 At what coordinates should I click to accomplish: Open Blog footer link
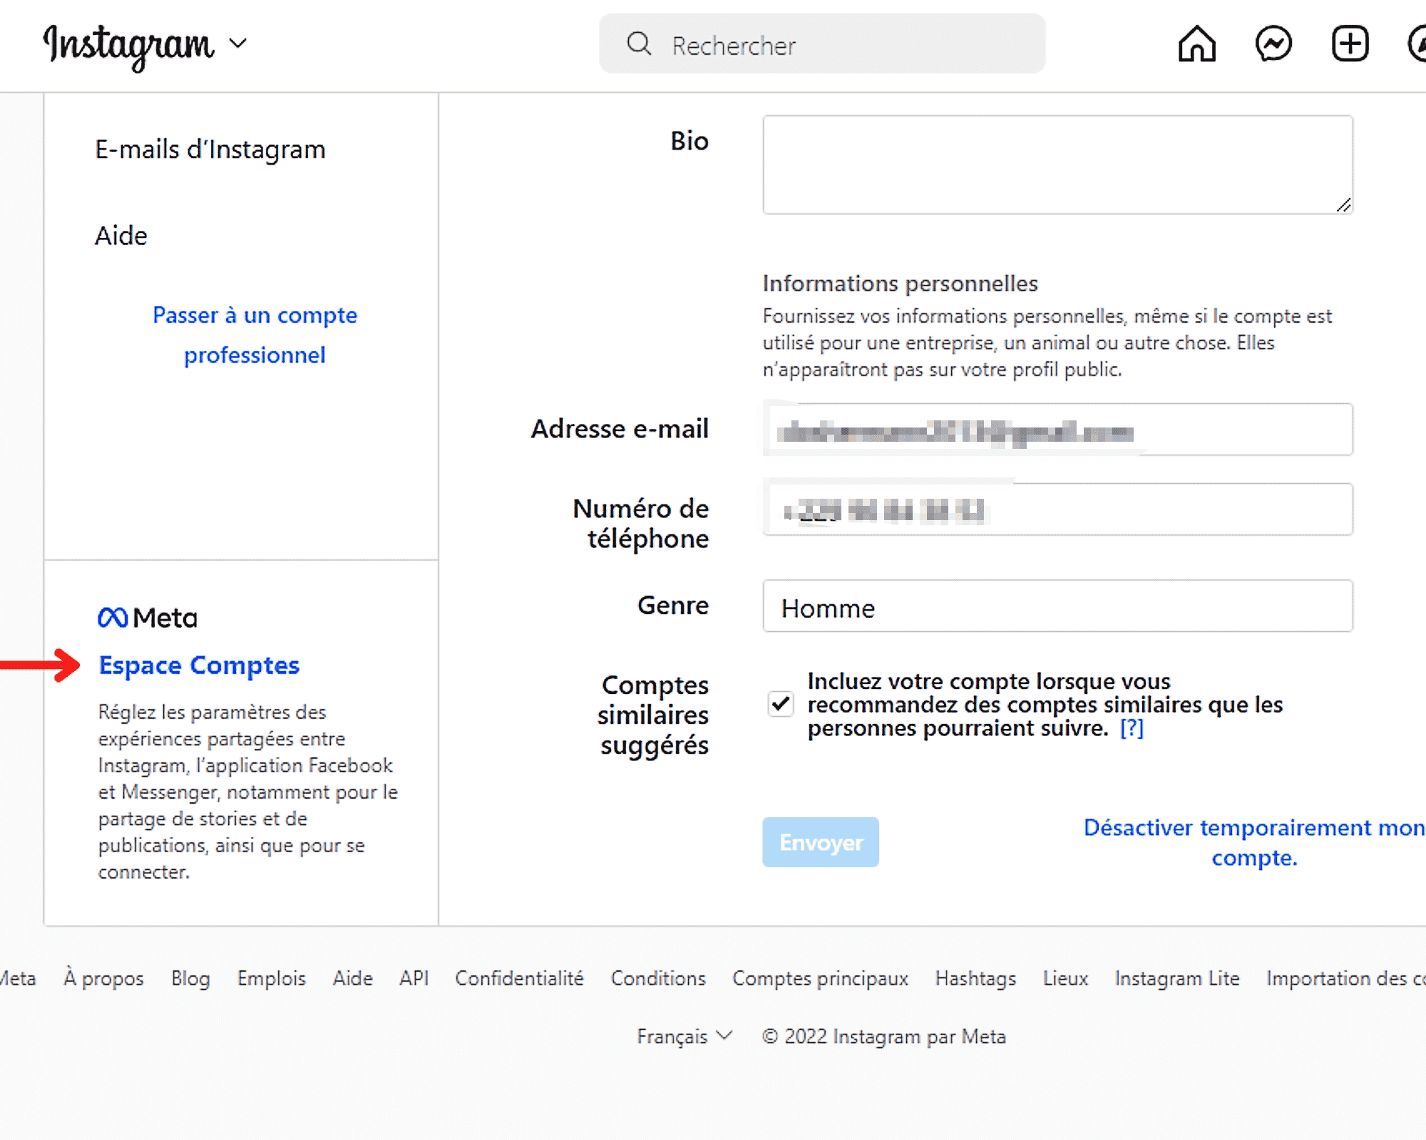(190, 978)
